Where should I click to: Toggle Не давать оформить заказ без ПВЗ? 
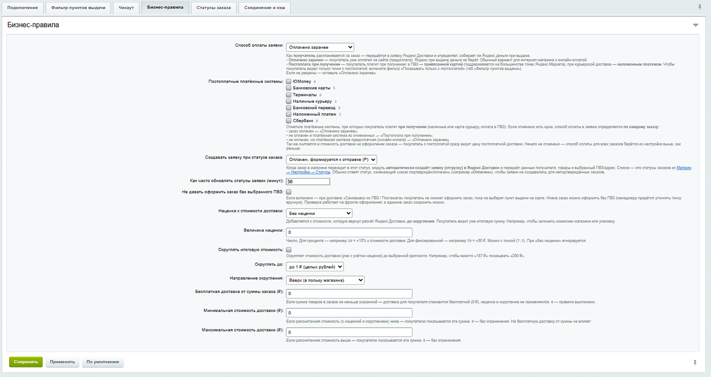click(289, 192)
